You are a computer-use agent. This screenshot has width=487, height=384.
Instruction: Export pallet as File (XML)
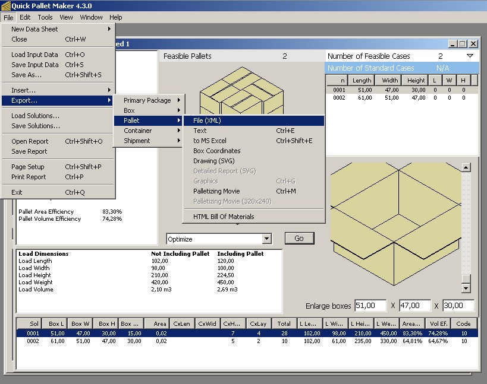[254, 120]
